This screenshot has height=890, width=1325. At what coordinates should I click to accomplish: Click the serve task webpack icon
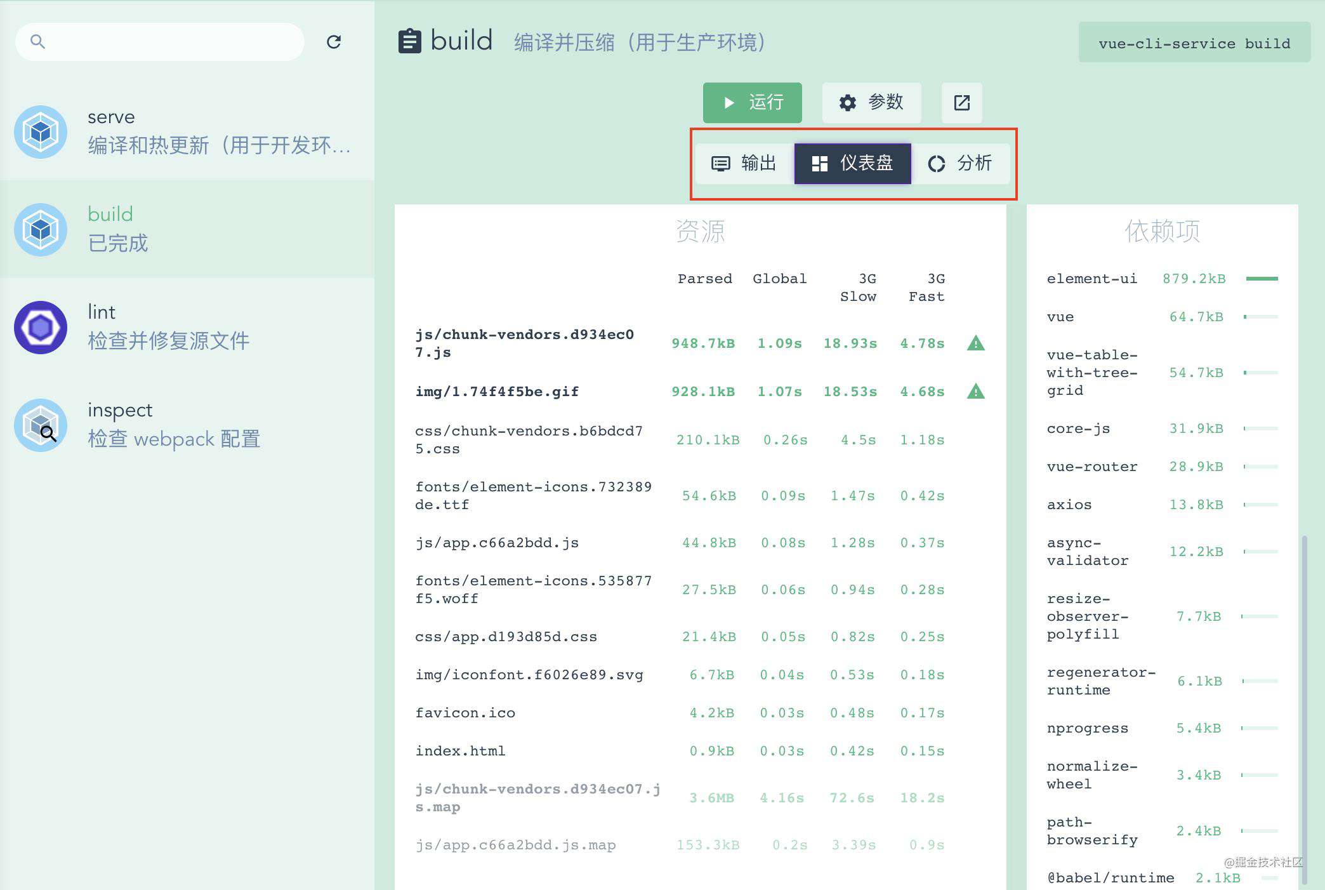[x=41, y=132]
